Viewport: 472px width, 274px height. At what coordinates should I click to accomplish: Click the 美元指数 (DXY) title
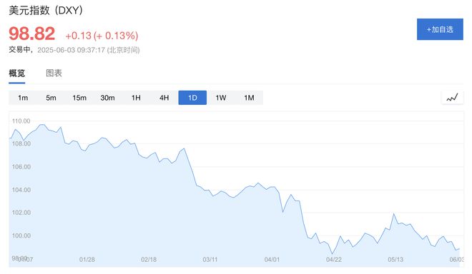(x=46, y=11)
